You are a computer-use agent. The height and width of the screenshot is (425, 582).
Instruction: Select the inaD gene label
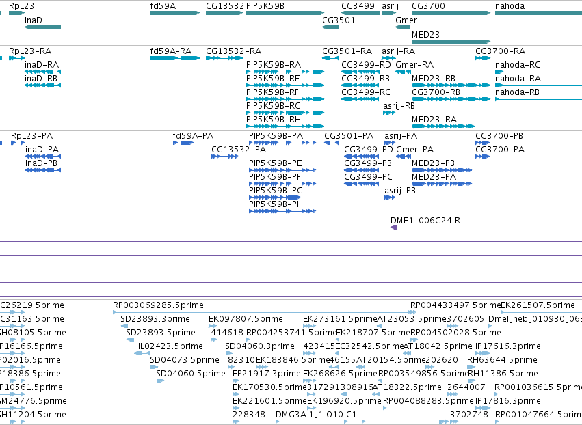click(34, 20)
